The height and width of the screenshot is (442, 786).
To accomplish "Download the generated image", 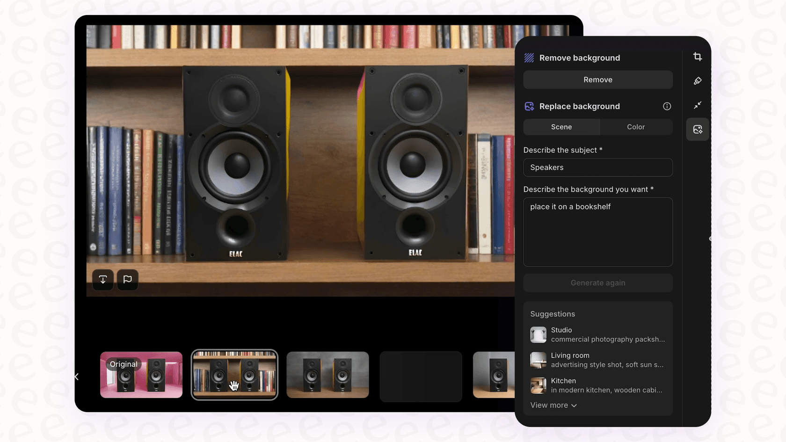I will [x=103, y=280].
